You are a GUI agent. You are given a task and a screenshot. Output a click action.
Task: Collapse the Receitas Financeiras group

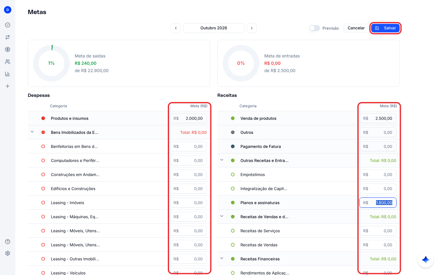(x=222, y=258)
